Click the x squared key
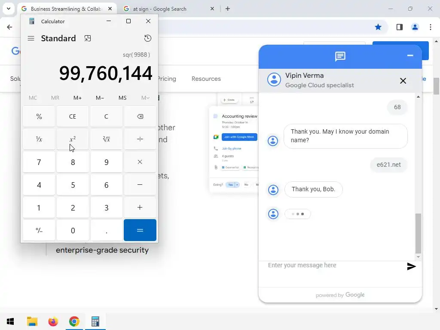 coord(73,139)
